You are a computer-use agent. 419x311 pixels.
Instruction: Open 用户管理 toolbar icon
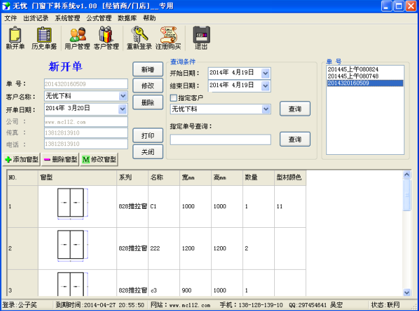pyautogui.click(x=77, y=38)
